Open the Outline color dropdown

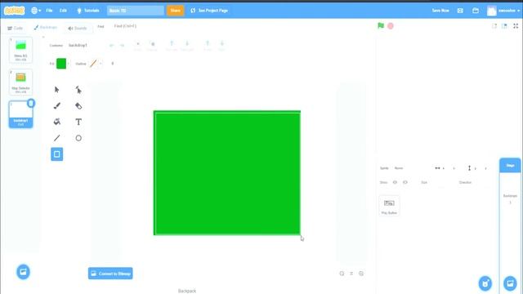pyautogui.click(x=101, y=64)
